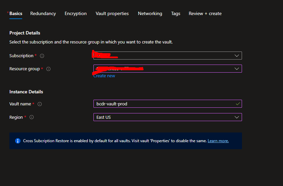
Task: Open the info tooltip next to Subscription
Action: tap(42, 56)
